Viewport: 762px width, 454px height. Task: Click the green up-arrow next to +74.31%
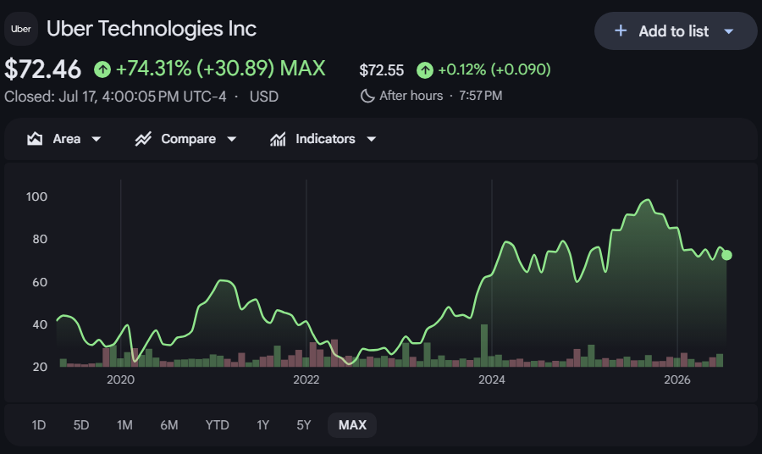(x=102, y=69)
